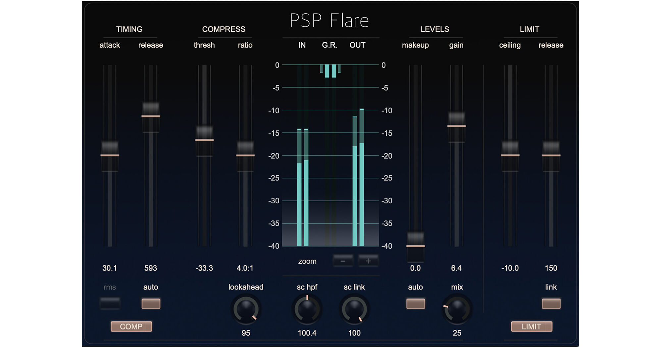This screenshot has width=661, height=347.
Task: Click the zoom label under the meters
Action: pos(307,261)
